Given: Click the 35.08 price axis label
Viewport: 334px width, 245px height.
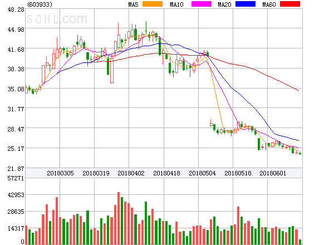Looking at the screenshot, I should (16, 89).
